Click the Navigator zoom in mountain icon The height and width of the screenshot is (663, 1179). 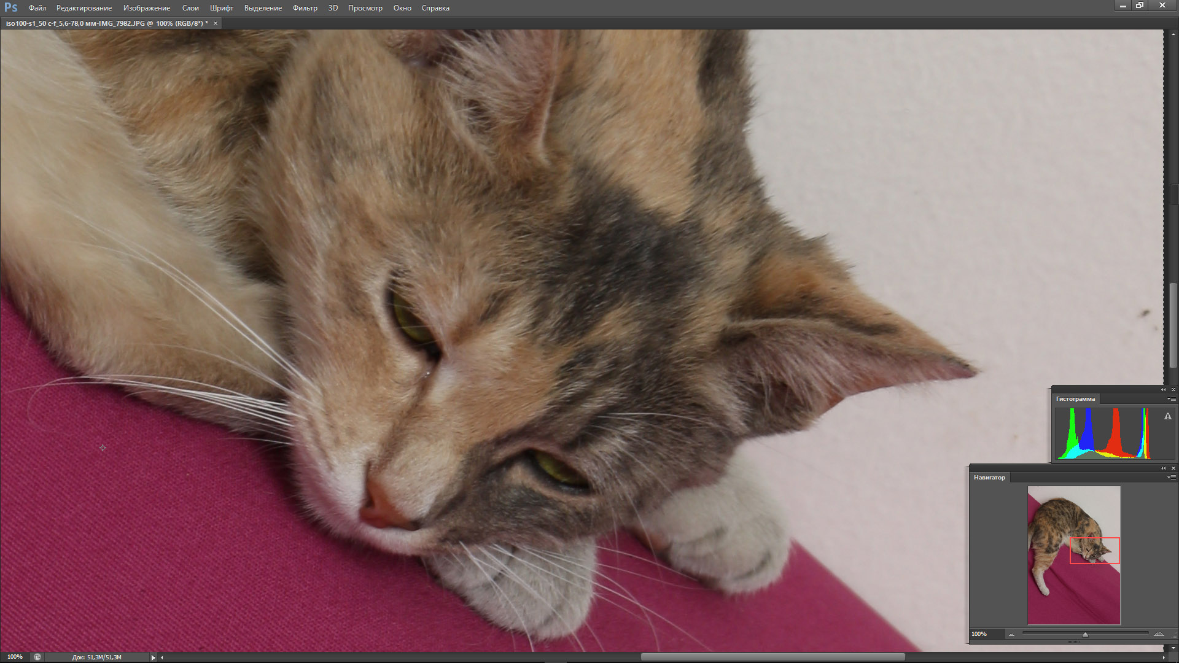pos(1159,634)
